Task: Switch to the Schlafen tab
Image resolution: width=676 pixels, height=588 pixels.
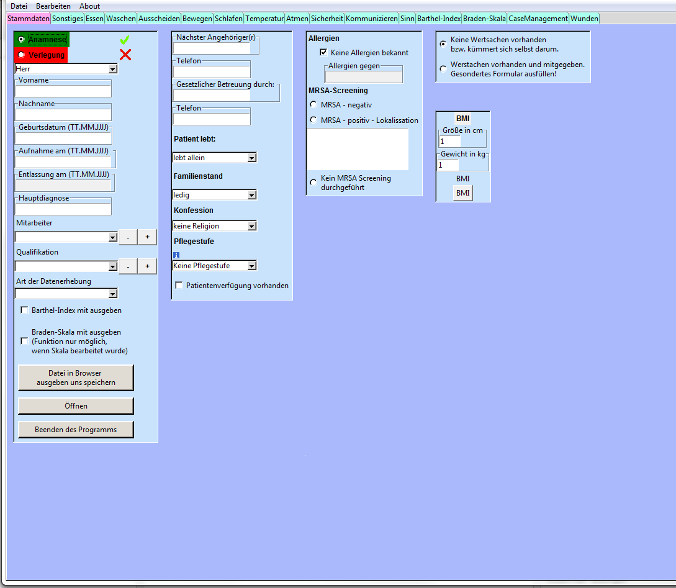Action: click(x=228, y=19)
